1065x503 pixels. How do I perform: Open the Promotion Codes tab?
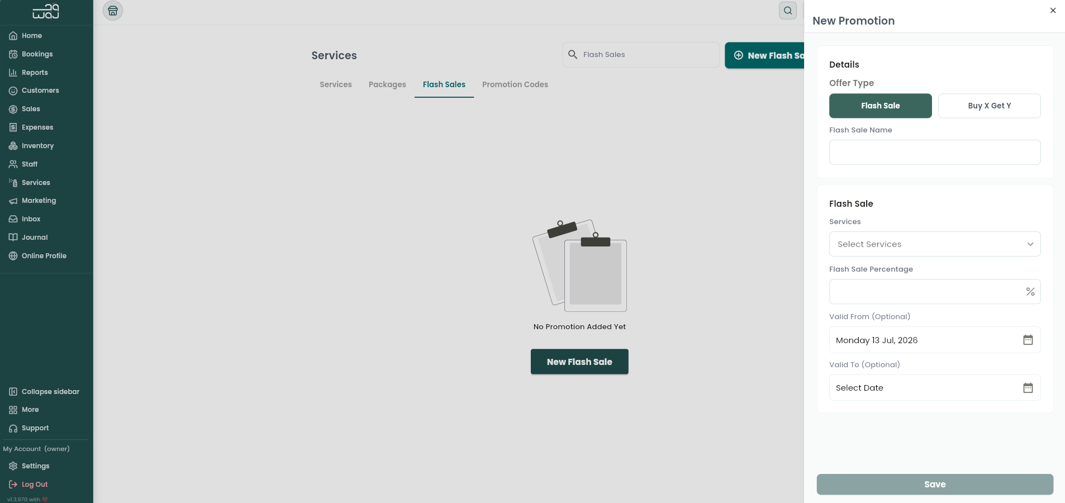[x=515, y=84]
